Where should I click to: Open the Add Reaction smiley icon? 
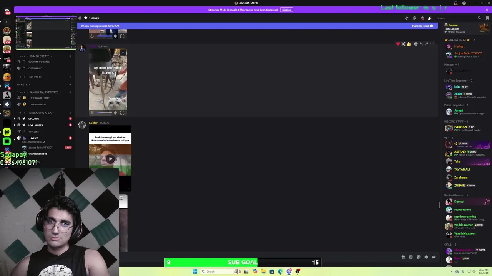click(x=416, y=44)
